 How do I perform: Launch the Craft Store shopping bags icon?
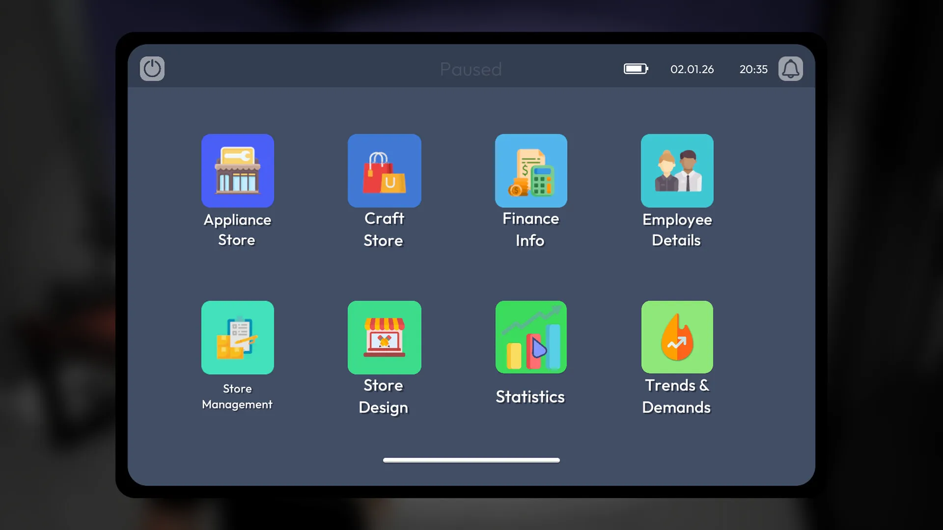385,170
